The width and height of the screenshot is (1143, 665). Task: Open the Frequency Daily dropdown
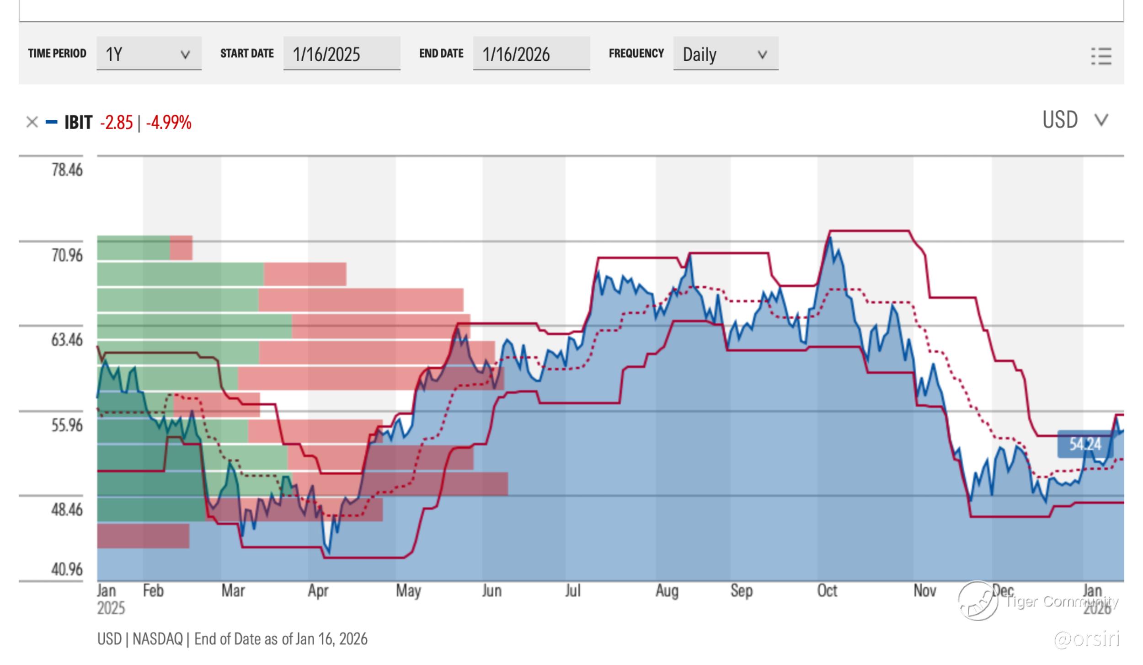point(725,54)
